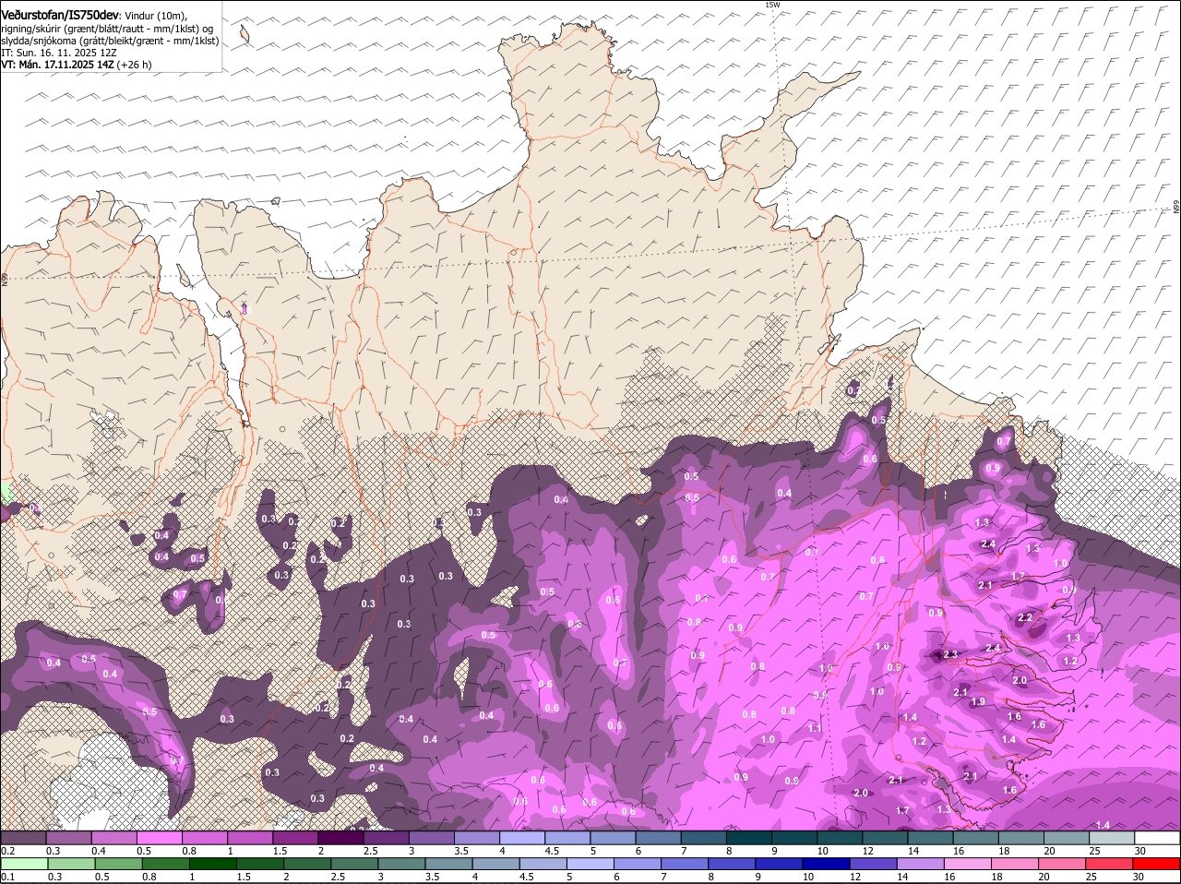Image resolution: width=1181 pixels, height=884 pixels.
Task: Click the Veðurstofan/IS750dev title text
Action: (x=60, y=16)
